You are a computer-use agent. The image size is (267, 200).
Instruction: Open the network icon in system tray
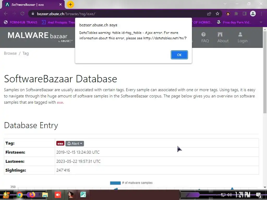[x=223, y=195]
